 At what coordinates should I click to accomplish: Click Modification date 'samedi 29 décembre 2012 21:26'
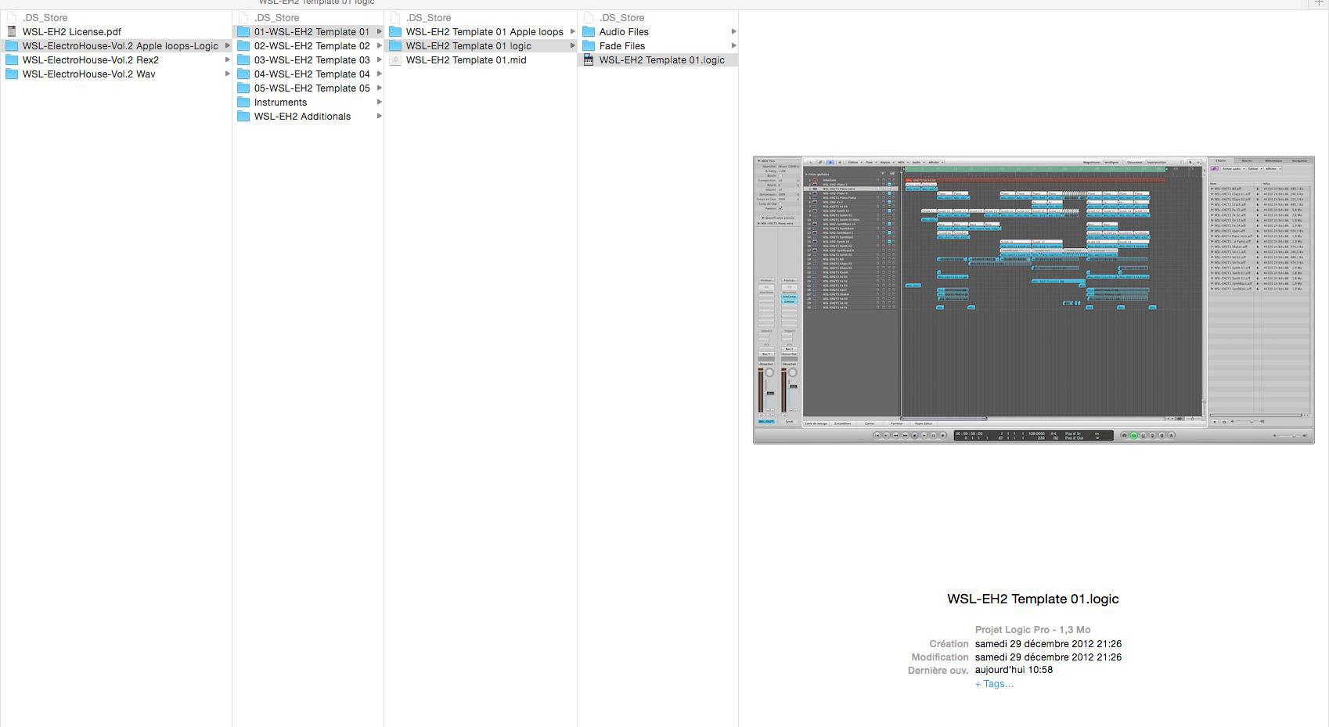point(1048,657)
